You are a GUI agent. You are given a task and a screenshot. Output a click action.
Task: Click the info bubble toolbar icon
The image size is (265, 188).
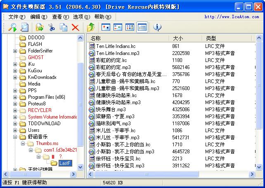point(157,27)
